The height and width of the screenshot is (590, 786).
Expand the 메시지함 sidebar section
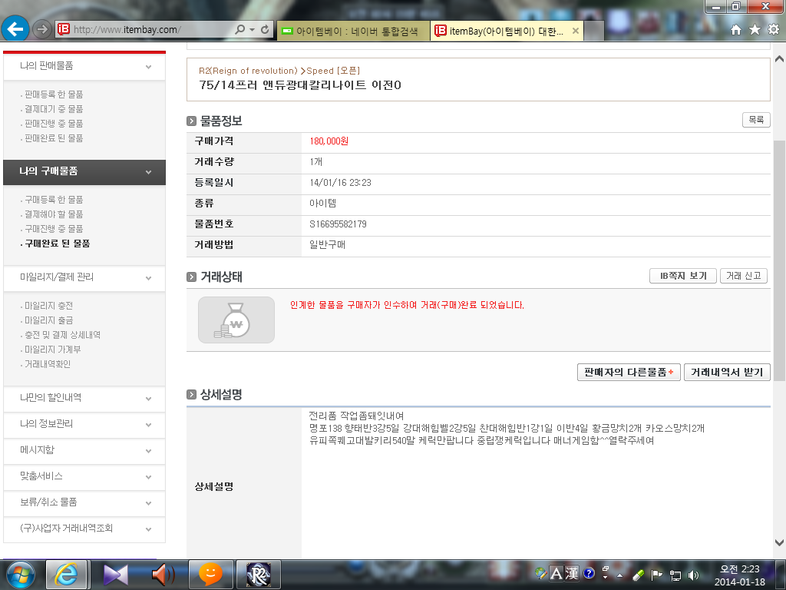pos(83,449)
